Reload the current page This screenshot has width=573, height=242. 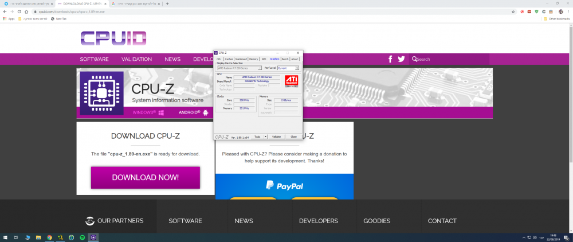(19, 11)
